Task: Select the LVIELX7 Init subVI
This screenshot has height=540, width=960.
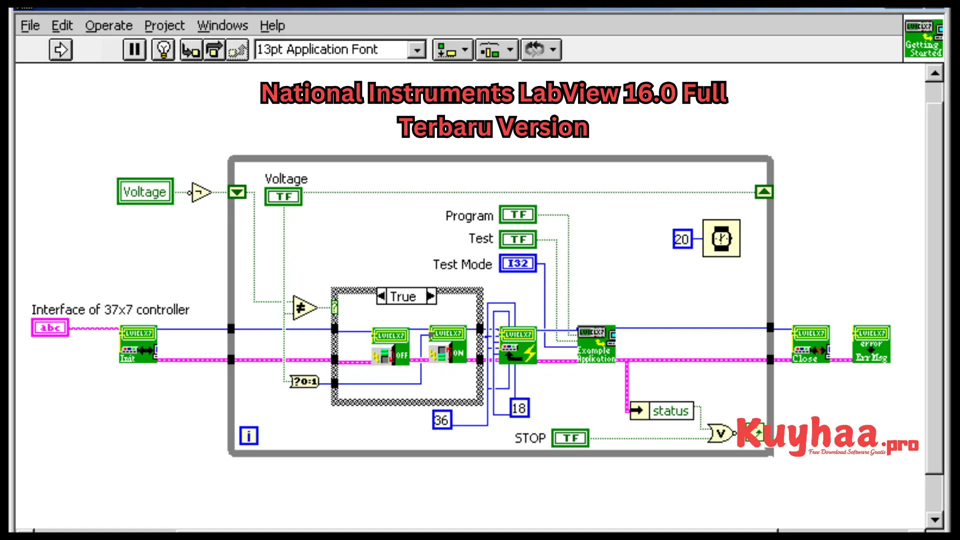Action: tap(138, 344)
